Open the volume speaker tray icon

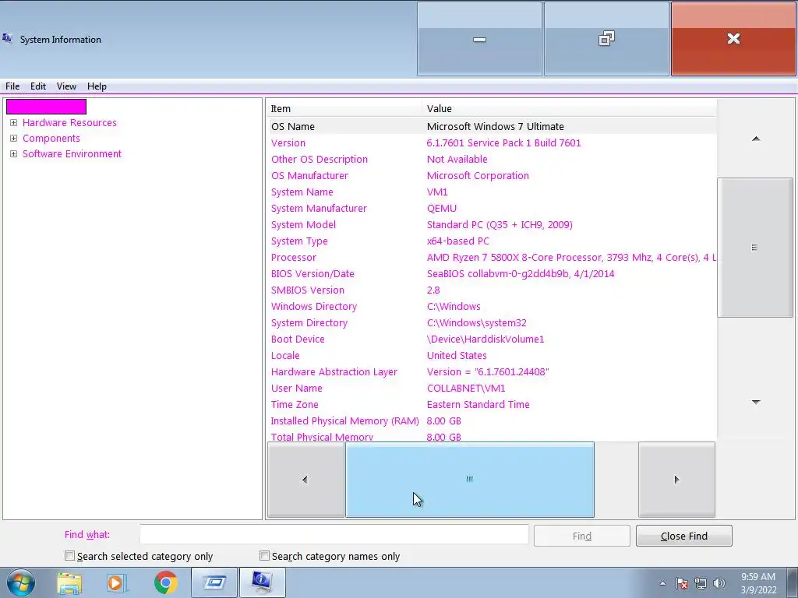[x=719, y=583]
